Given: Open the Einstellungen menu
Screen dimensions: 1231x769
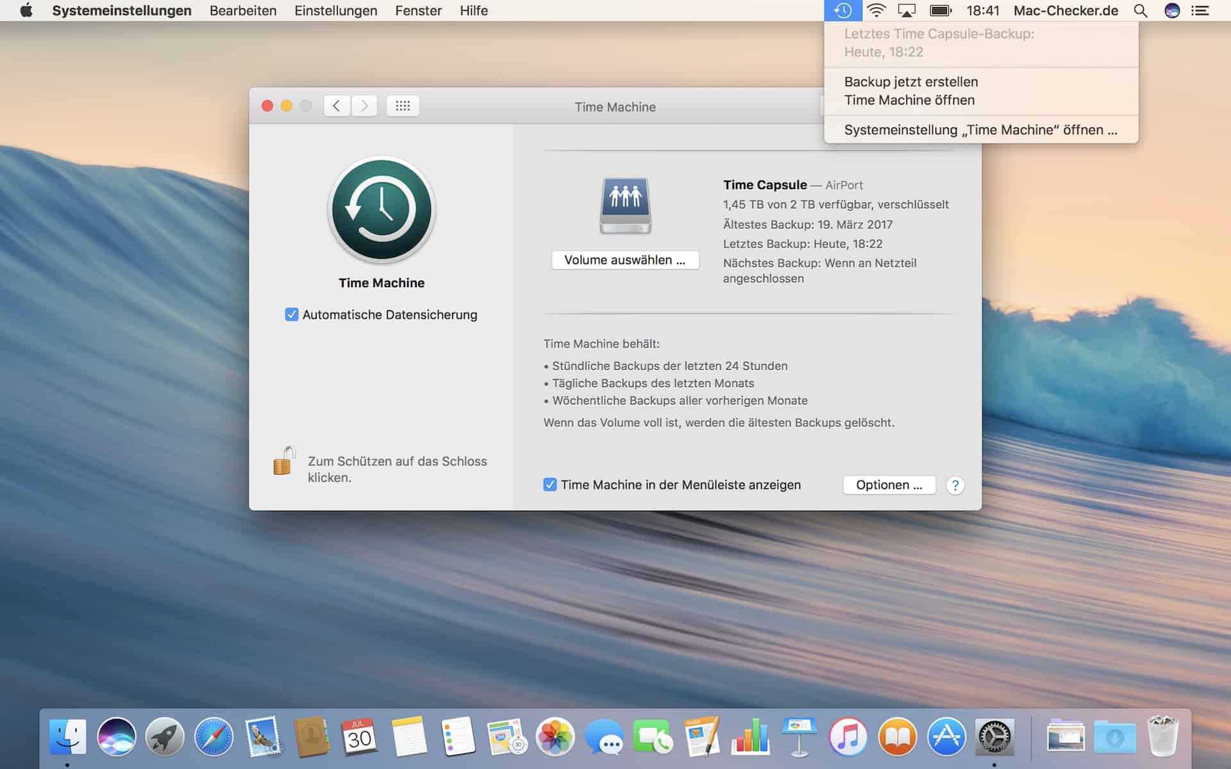Looking at the screenshot, I should 336,10.
